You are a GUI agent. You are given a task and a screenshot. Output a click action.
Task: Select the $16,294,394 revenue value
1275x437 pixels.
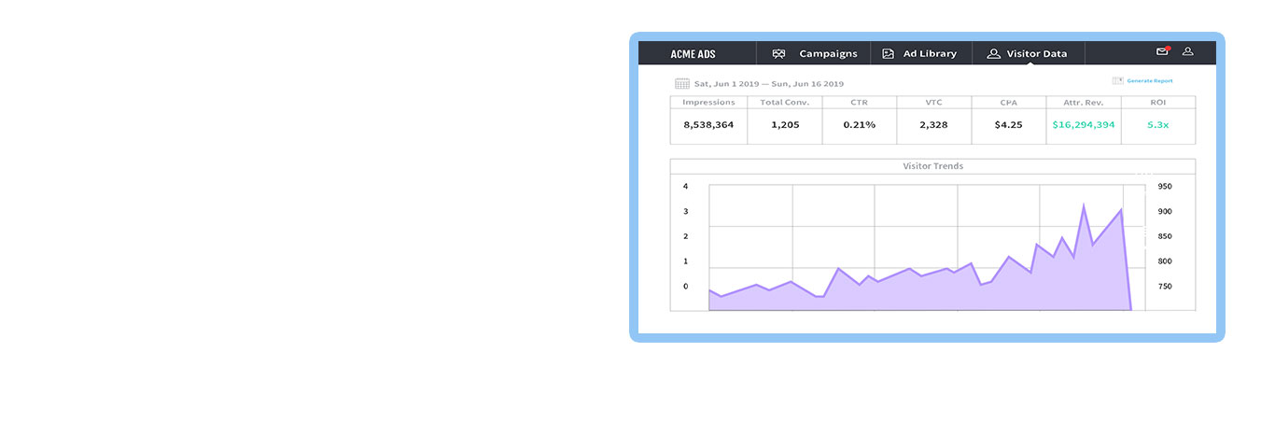click(1083, 124)
